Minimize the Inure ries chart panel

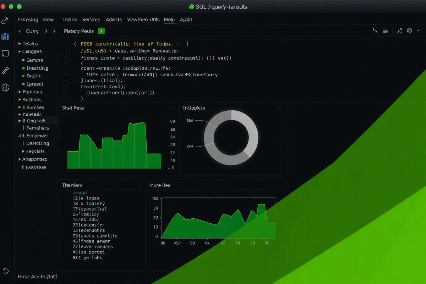coord(280,185)
